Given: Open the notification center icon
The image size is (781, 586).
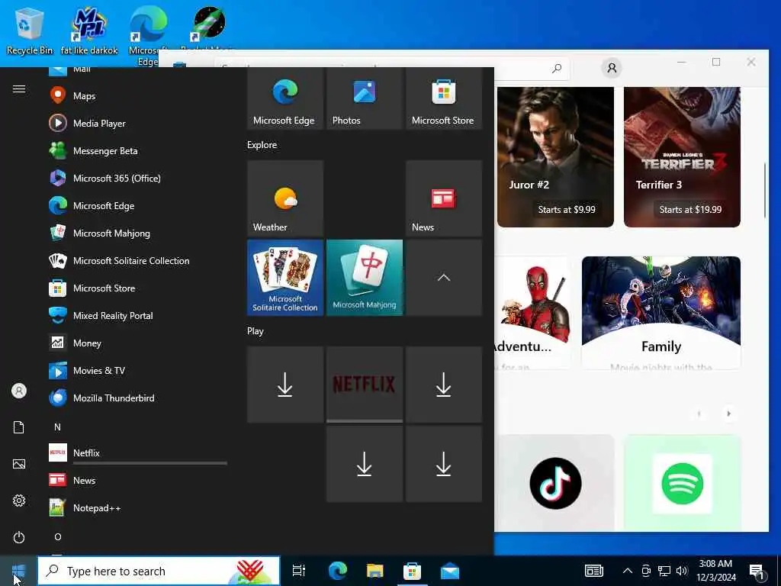Looking at the screenshot, I should tap(757, 571).
